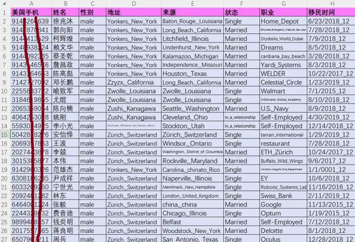The width and height of the screenshot is (355, 242).
Task: Select column E header
Action: point(192,4)
